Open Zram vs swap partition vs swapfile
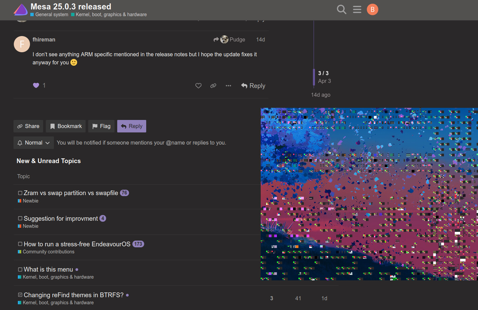Viewport: 478px width, 310px height. click(x=71, y=193)
